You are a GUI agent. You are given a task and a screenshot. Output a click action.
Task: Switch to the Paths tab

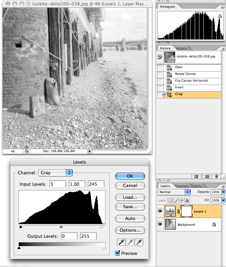tap(198, 186)
